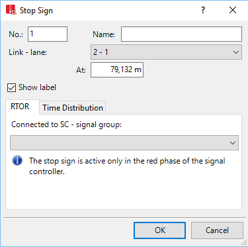Image resolution: width=248 pixels, height=247 pixels.
Task: Click the blue information icon
Action: [17, 160]
